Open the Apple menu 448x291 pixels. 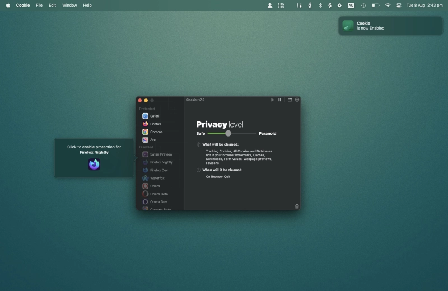pos(8,5)
